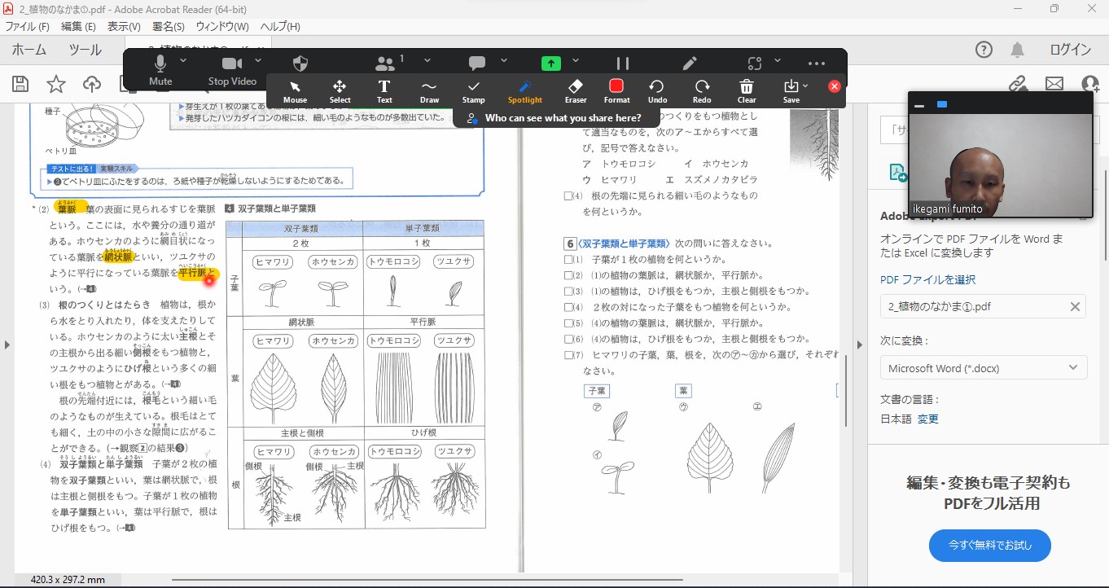The image size is (1109, 588).
Task: Clear the selected PDF file field
Action: tap(1075, 307)
